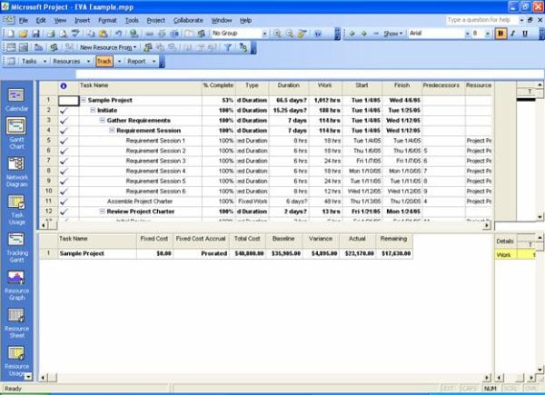Click the Zoom In magnifier icon
The width and height of the screenshot is (545, 395).
pyautogui.click(x=277, y=34)
